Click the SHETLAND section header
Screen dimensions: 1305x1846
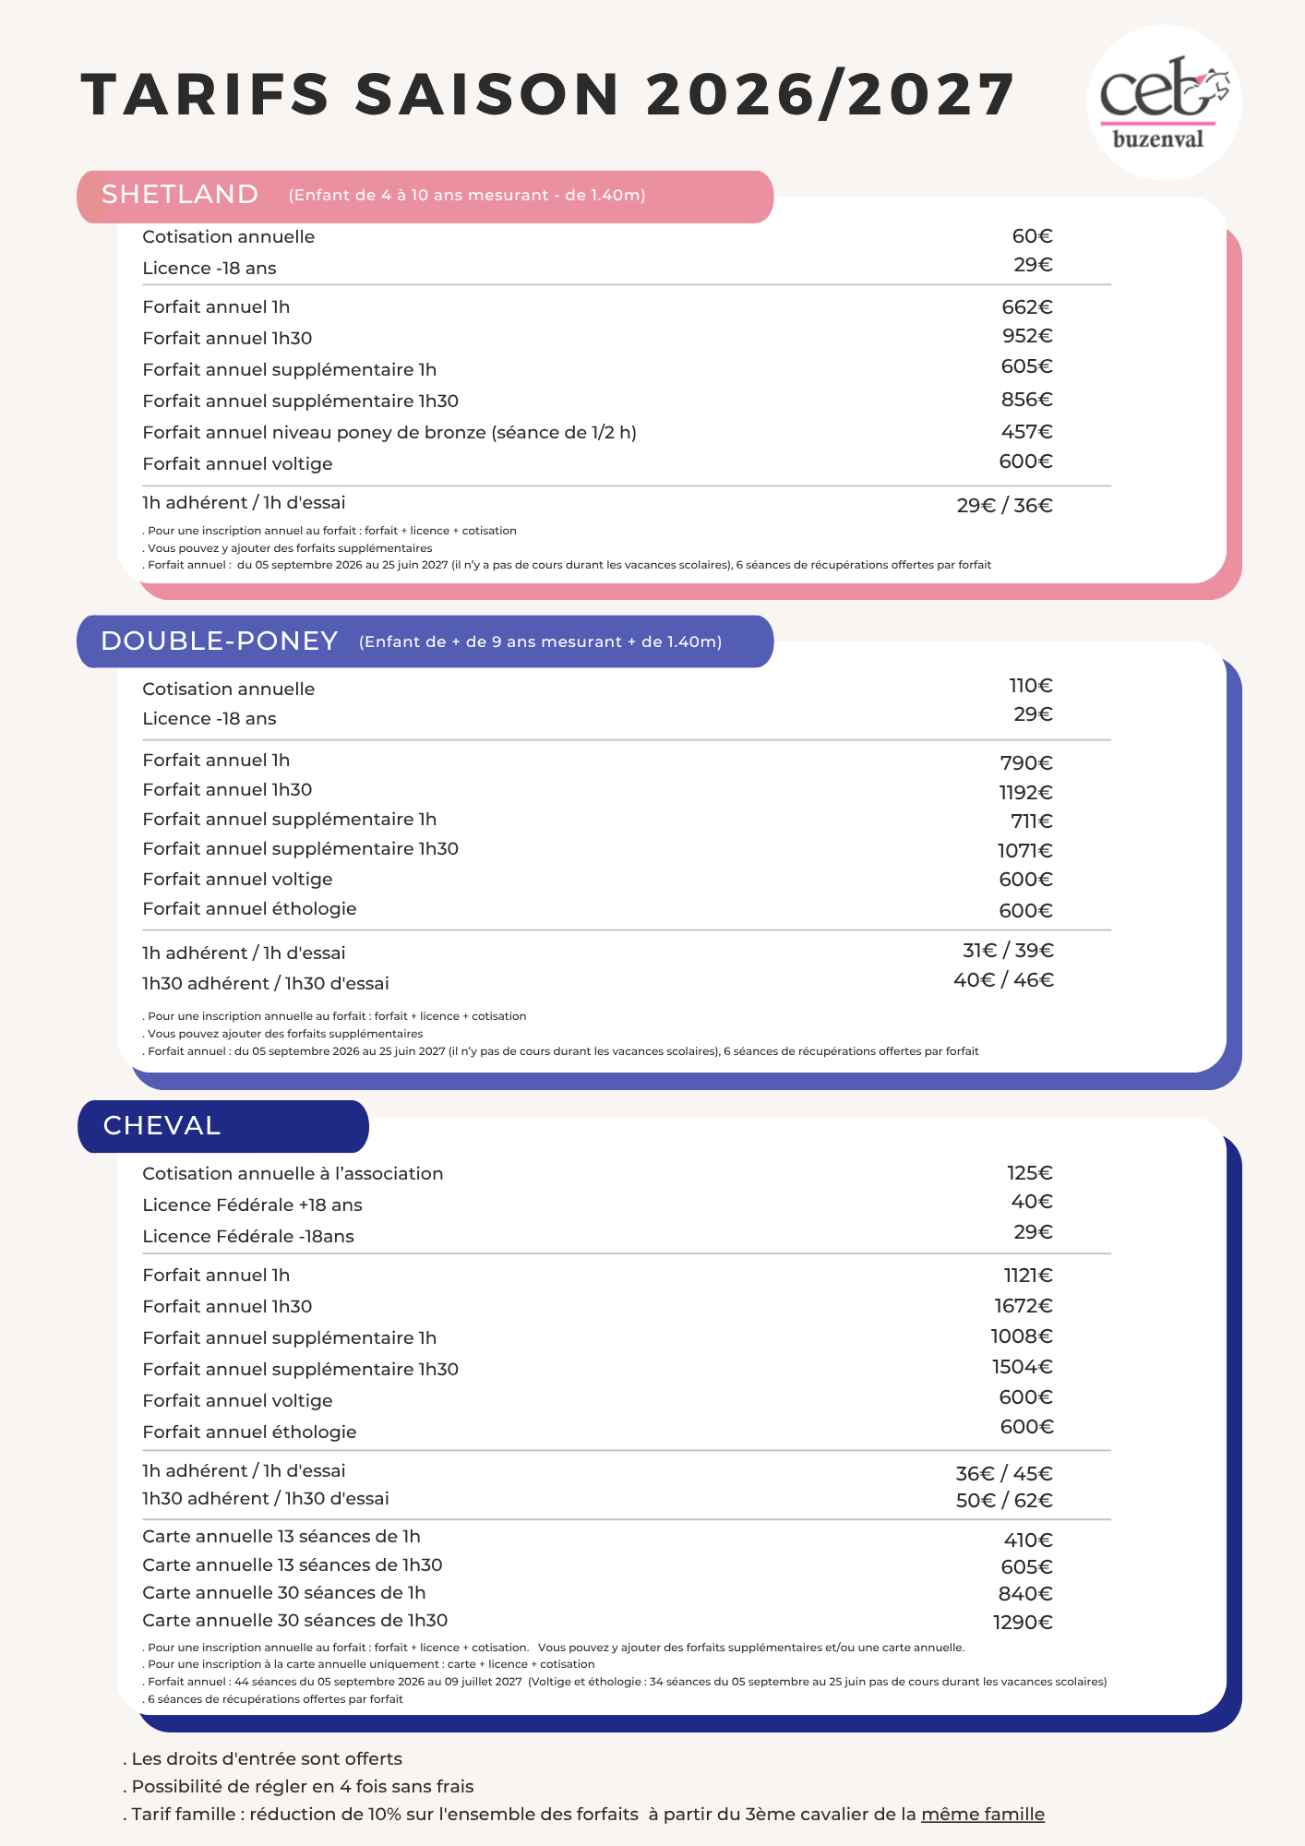click(x=425, y=196)
